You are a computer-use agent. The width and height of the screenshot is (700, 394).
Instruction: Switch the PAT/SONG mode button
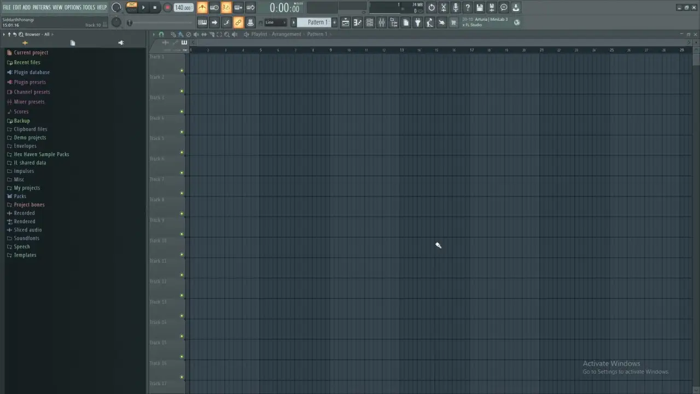pos(132,7)
